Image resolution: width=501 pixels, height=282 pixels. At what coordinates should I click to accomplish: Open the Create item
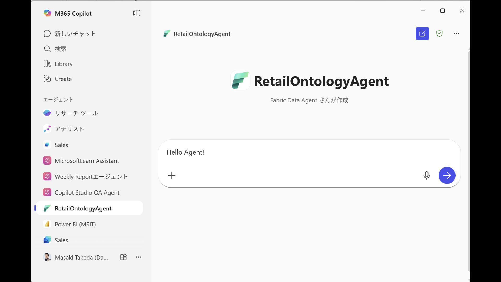63,79
